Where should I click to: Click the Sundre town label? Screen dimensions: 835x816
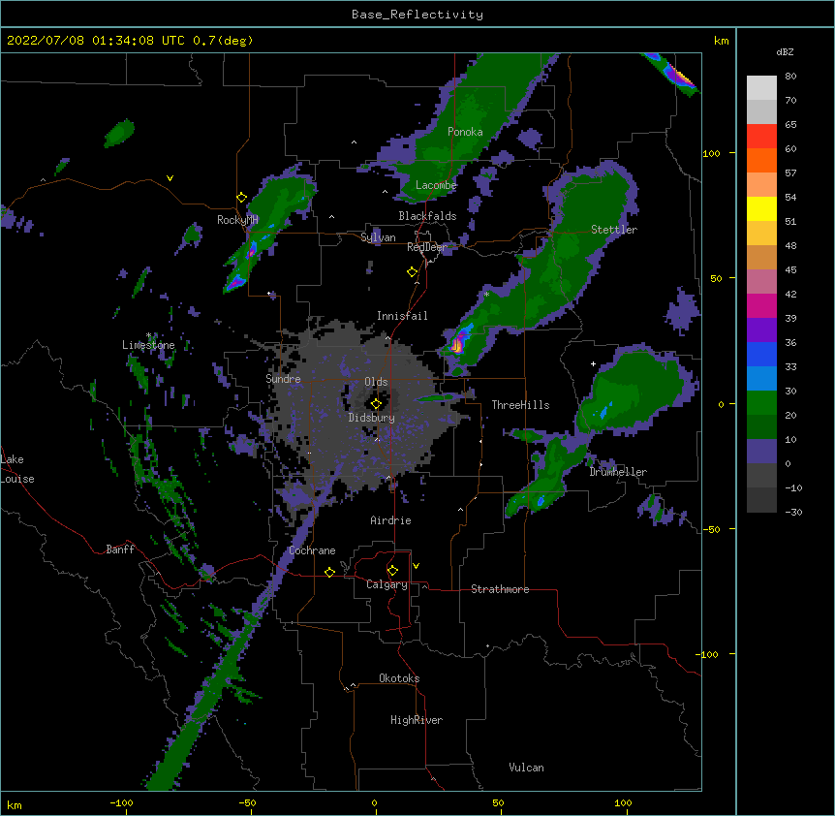pyautogui.click(x=283, y=379)
